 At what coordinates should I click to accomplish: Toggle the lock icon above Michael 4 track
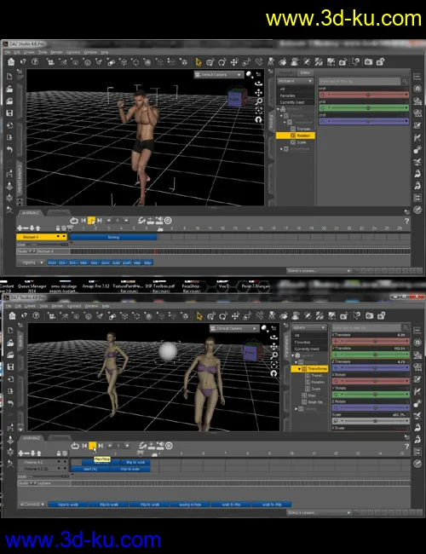click(x=58, y=228)
